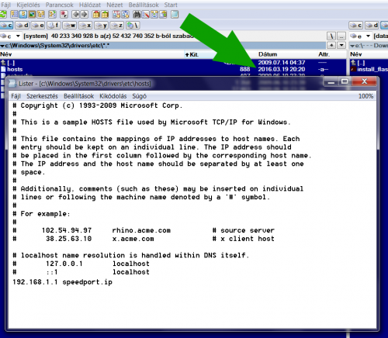Enable thumbnail view toolbar icon
The width and height of the screenshot is (388, 338).
32,14
